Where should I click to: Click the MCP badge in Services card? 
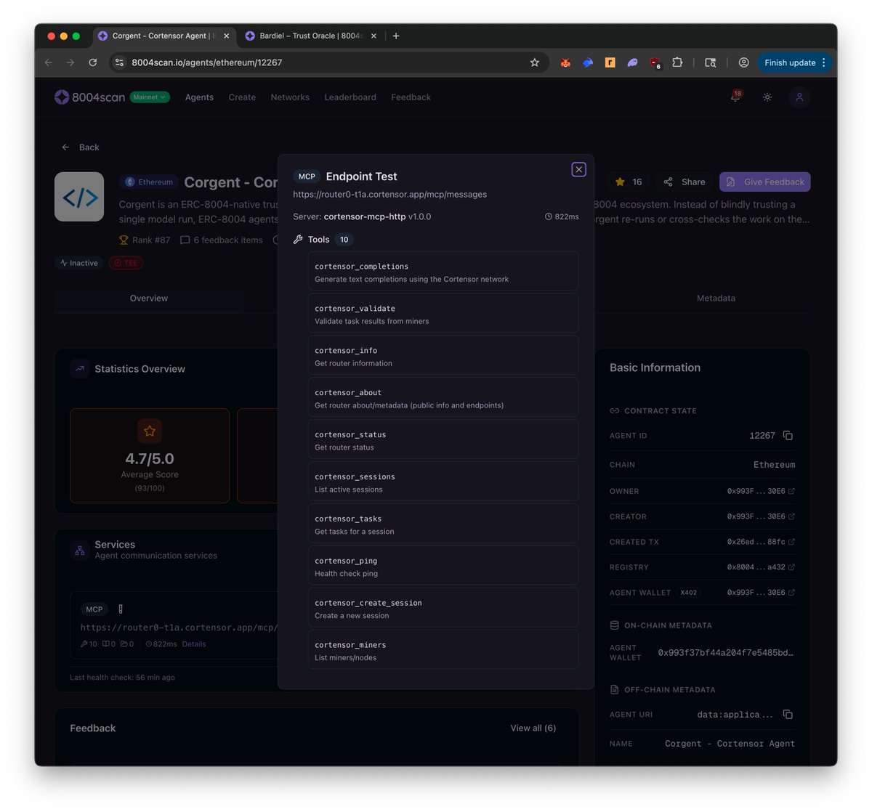pyautogui.click(x=94, y=609)
